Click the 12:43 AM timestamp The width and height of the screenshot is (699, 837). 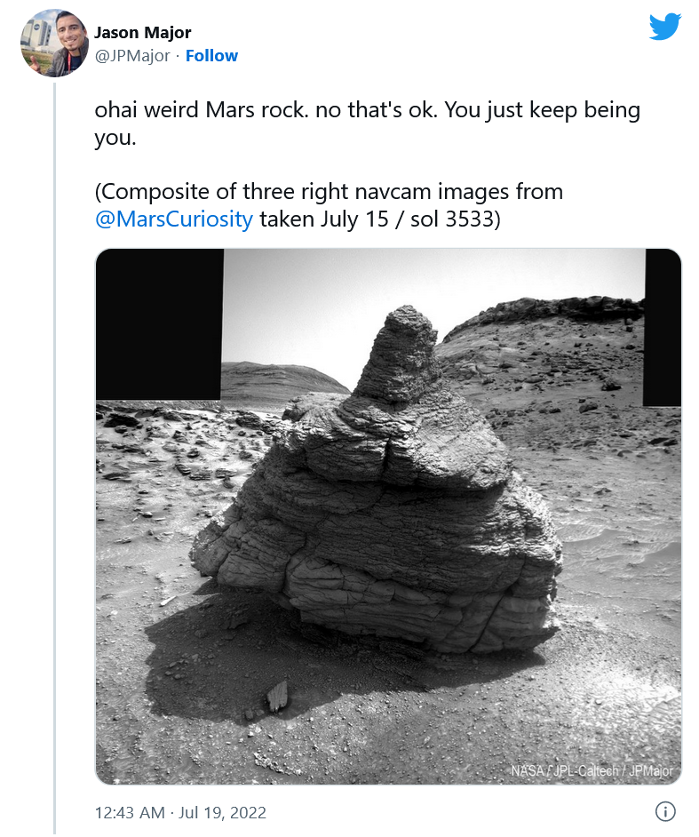coord(129,812)
